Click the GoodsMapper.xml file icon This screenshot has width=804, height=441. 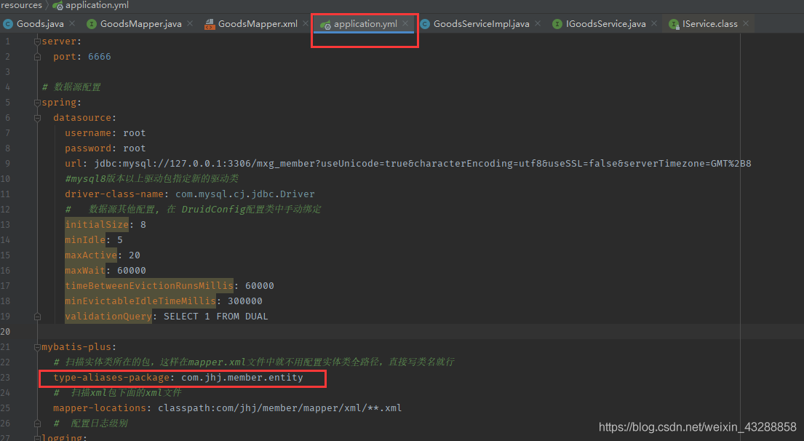tap(210, 24)
